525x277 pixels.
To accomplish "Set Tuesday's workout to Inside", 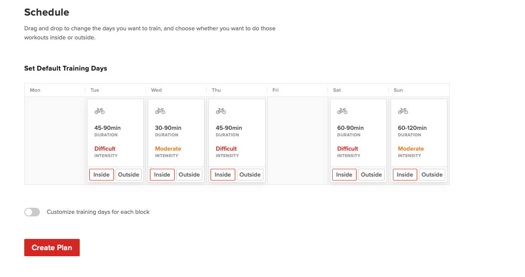I will pos(101,175).
